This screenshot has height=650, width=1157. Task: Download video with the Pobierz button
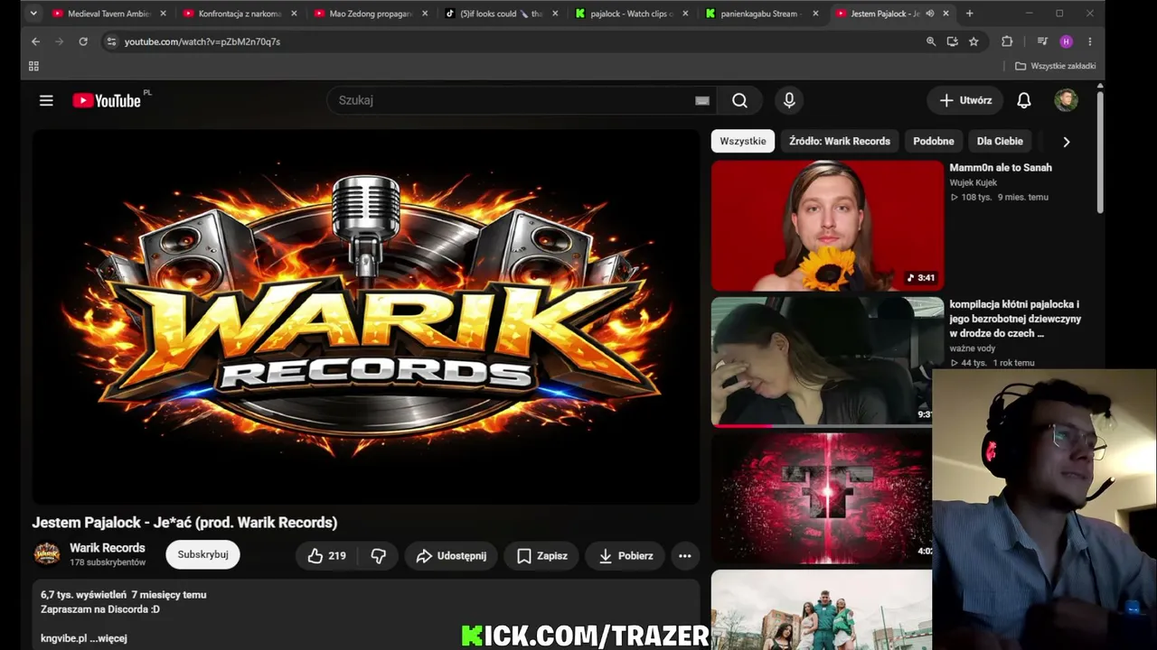click(626, 555)
